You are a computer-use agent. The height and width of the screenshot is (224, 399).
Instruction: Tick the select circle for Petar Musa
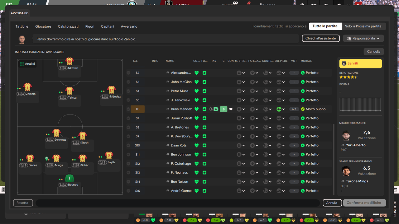pyautogui.click(x=128, y=91)
